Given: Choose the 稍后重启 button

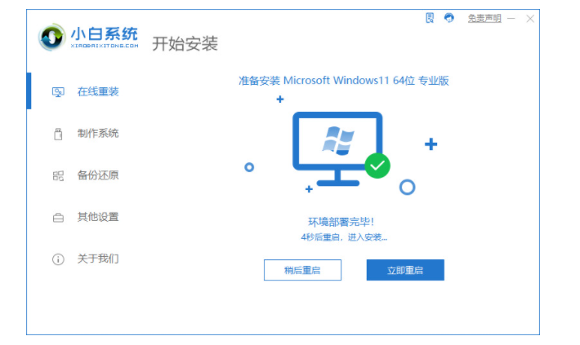Looking at the screenshot, I should tap(302, 270).
